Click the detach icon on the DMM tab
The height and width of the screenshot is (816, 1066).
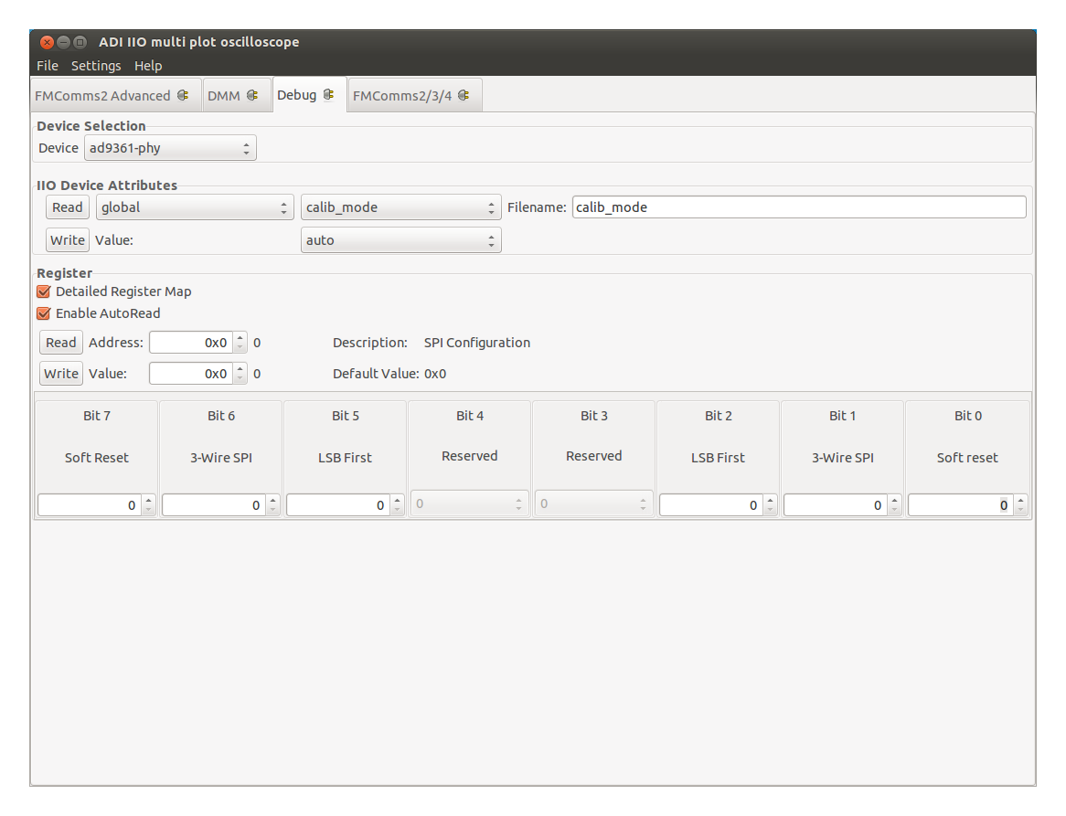pos(252,94)
